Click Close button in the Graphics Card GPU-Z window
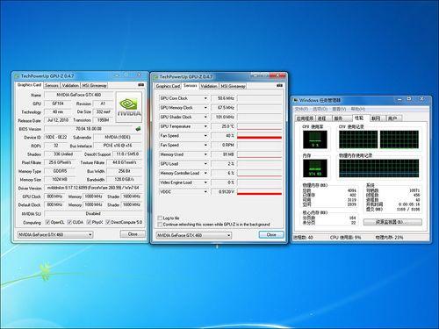The height and width of the screenshot is (329, 439). tap(133, 234)
